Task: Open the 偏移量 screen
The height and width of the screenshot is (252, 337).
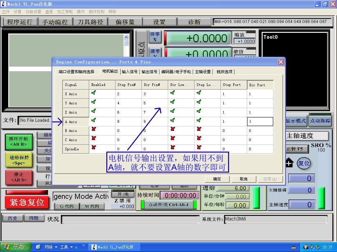Action: (125, 22)
